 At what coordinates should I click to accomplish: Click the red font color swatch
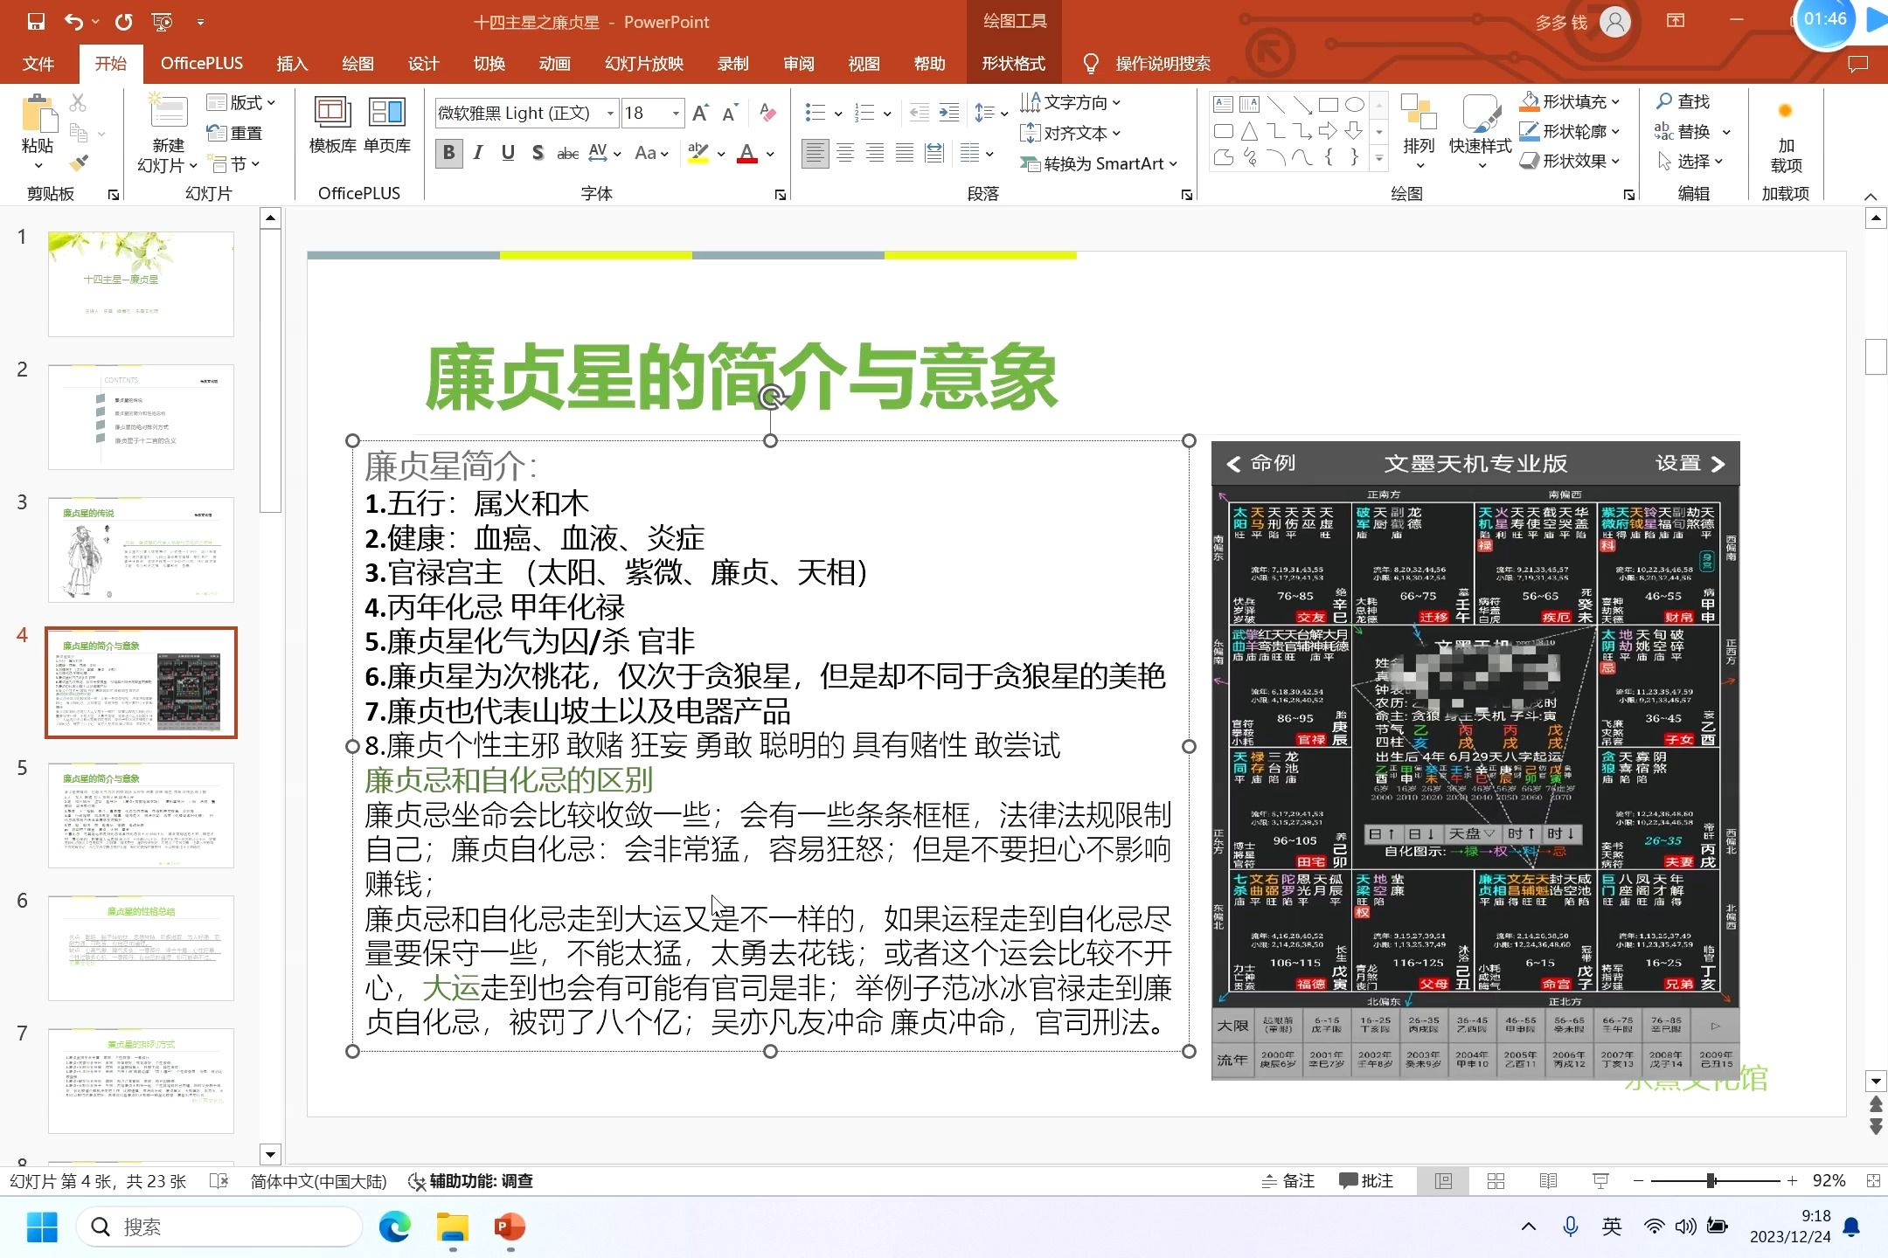click(x=747, y=154)
